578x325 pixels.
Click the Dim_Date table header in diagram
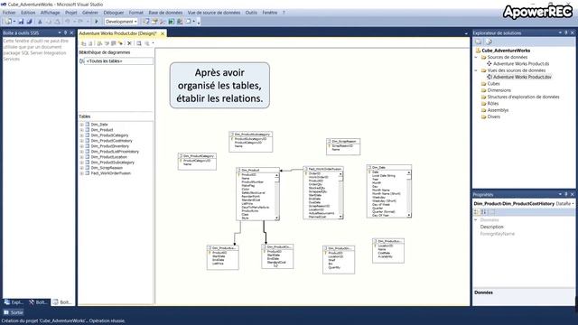[x=389, y=167]
